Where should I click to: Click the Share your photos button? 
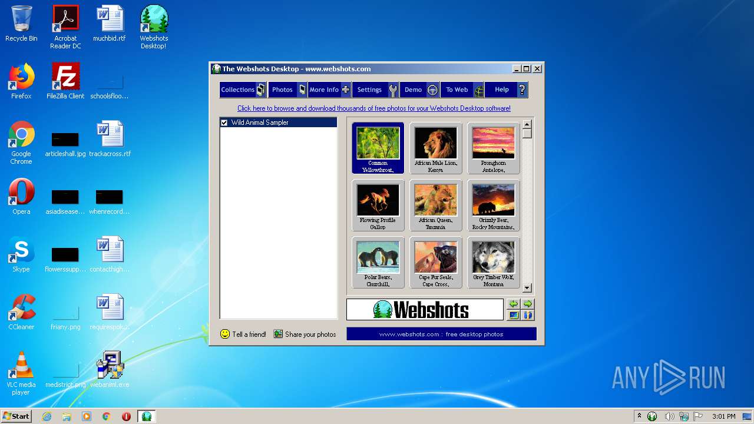tap(305, 334)
